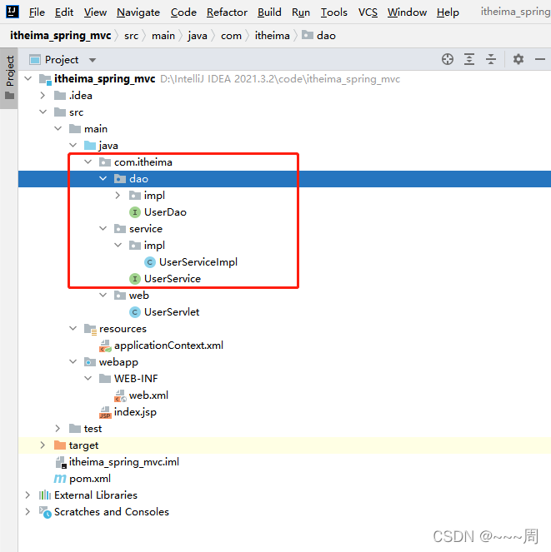Click the IntelliJ IDEA logo icon
This screenshot has height=552, width=551.
click(13, 12)
